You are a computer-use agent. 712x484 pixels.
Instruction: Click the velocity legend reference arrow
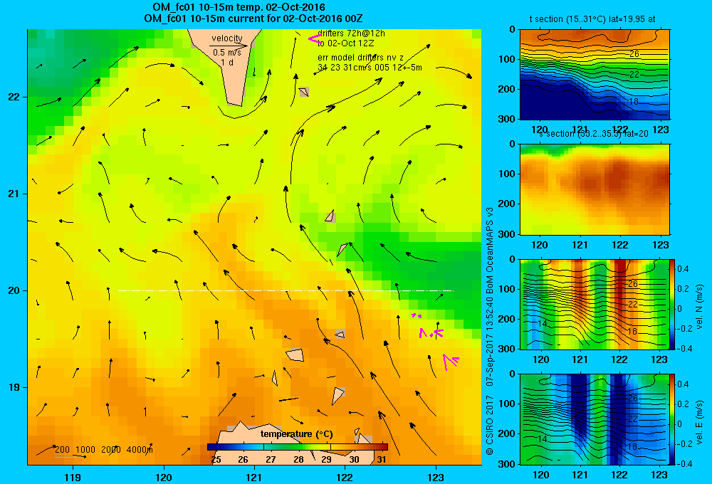[229, 46]
